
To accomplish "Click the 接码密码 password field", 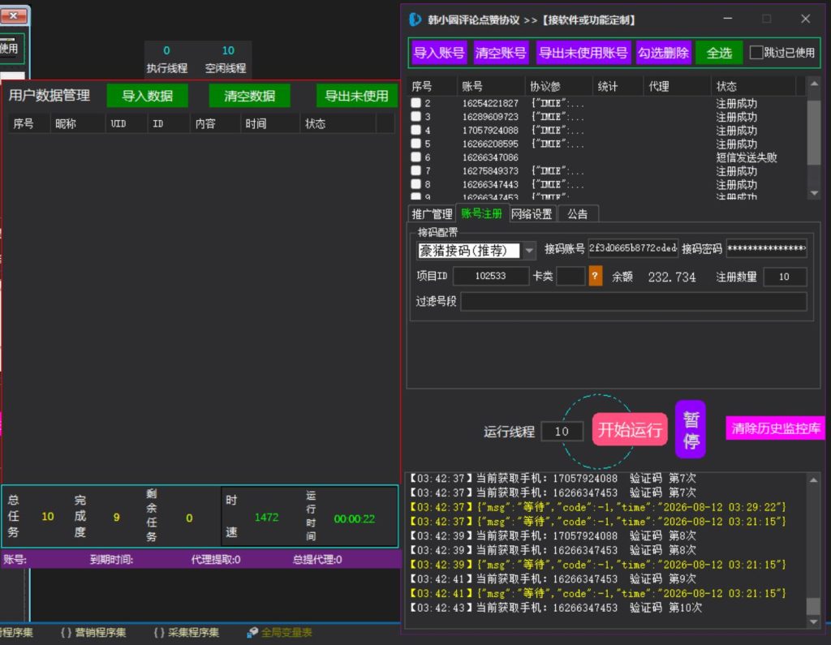I will pyautogui.click(x=766, y=248).
